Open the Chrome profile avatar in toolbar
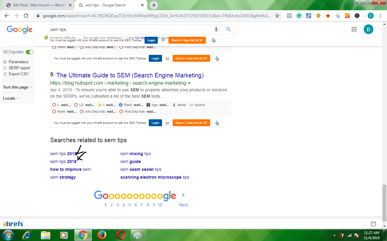This screenshot has height=241, width=387. [x=371, y=16]
